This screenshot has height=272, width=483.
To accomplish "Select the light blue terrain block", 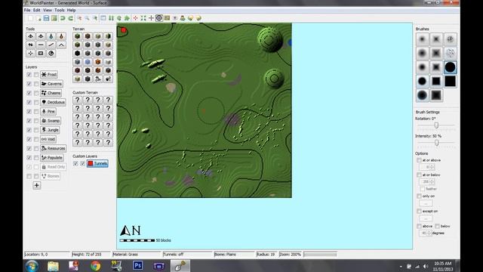I will [x=88, y=62].
